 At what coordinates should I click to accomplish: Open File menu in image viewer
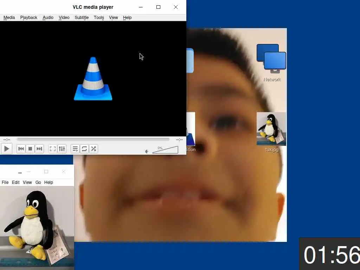tap(5, 182)
